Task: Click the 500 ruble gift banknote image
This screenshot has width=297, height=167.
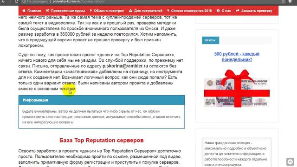Action: pyautogui.click(x=237, y=89)
